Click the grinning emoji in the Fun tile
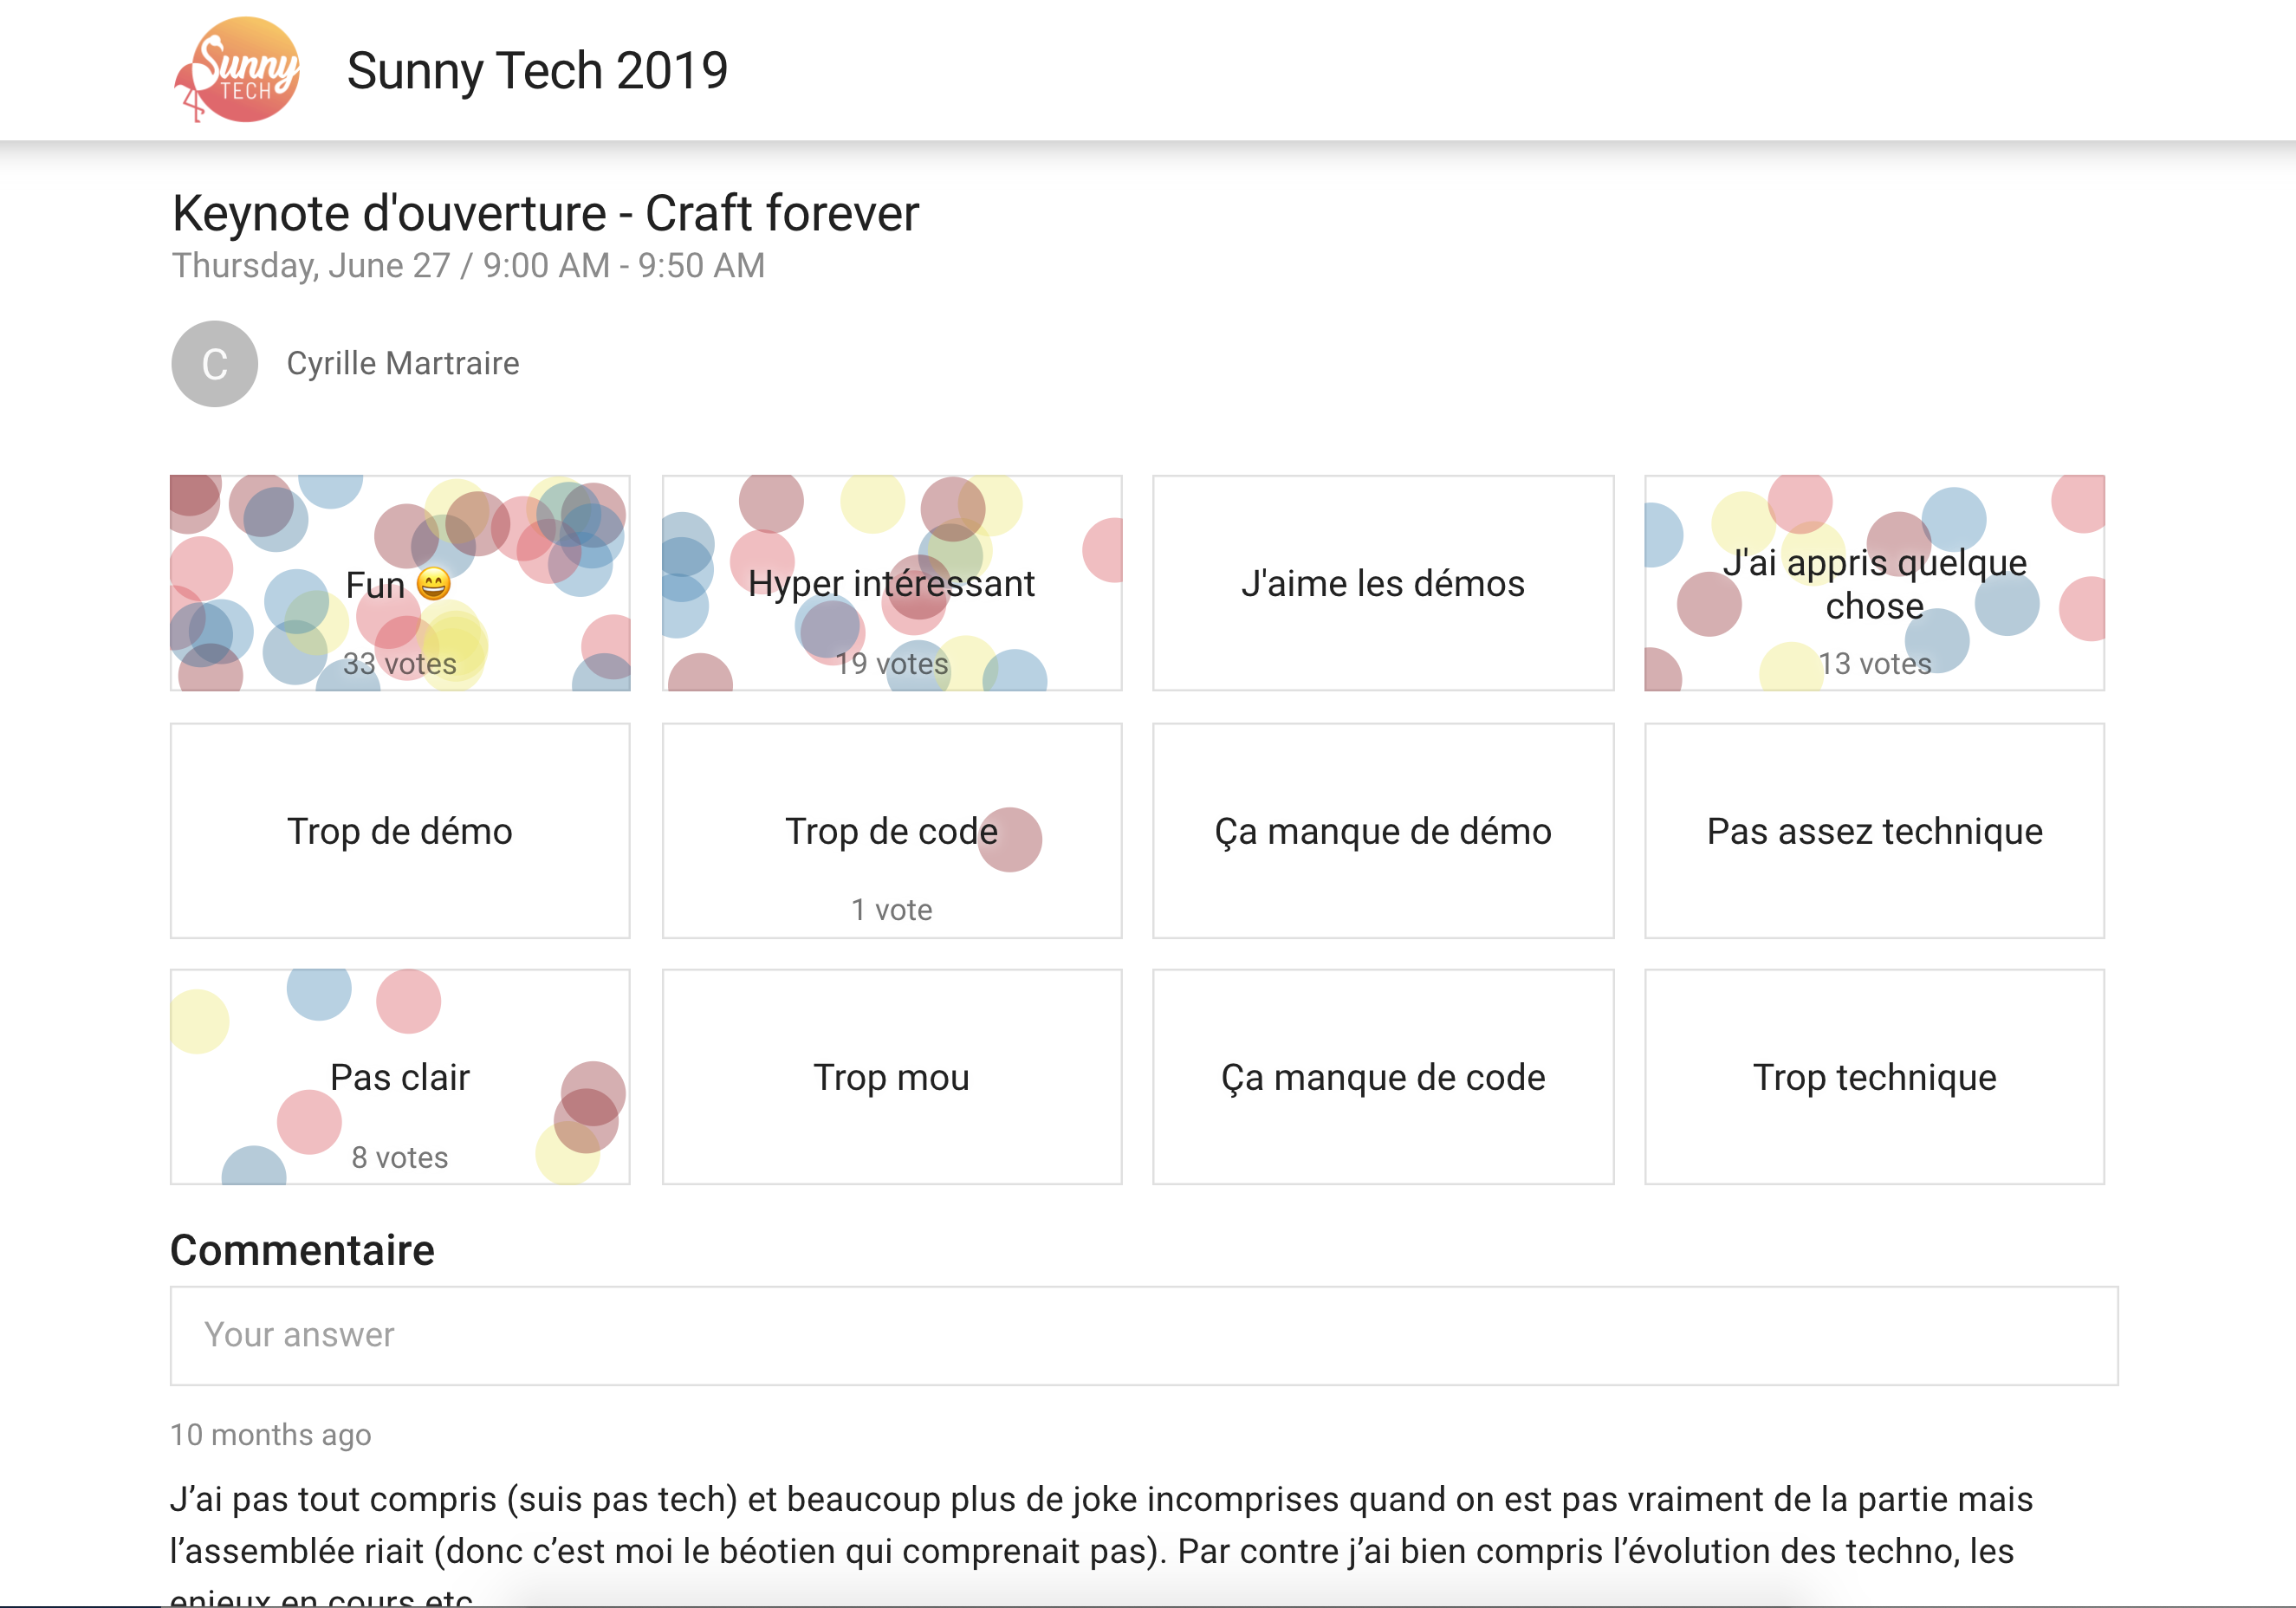The height and width of the screenshot is (1608, 2296). [433, 583]
